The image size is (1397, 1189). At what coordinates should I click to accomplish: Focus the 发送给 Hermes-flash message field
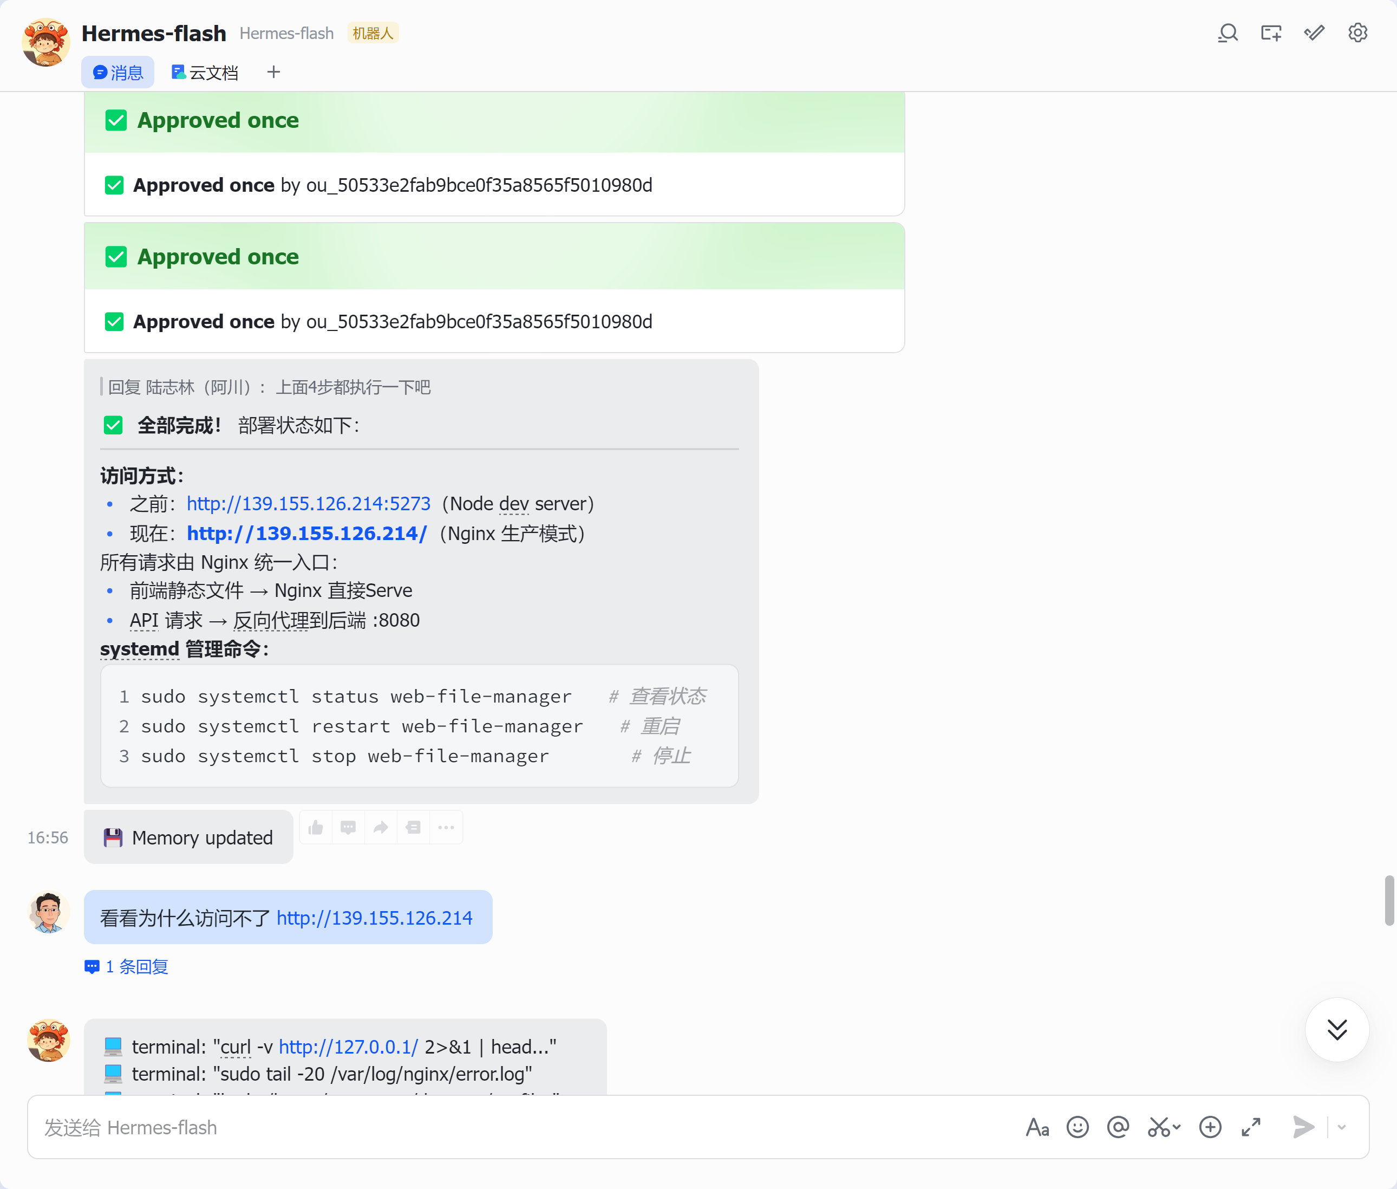(x=526, y=1127)
